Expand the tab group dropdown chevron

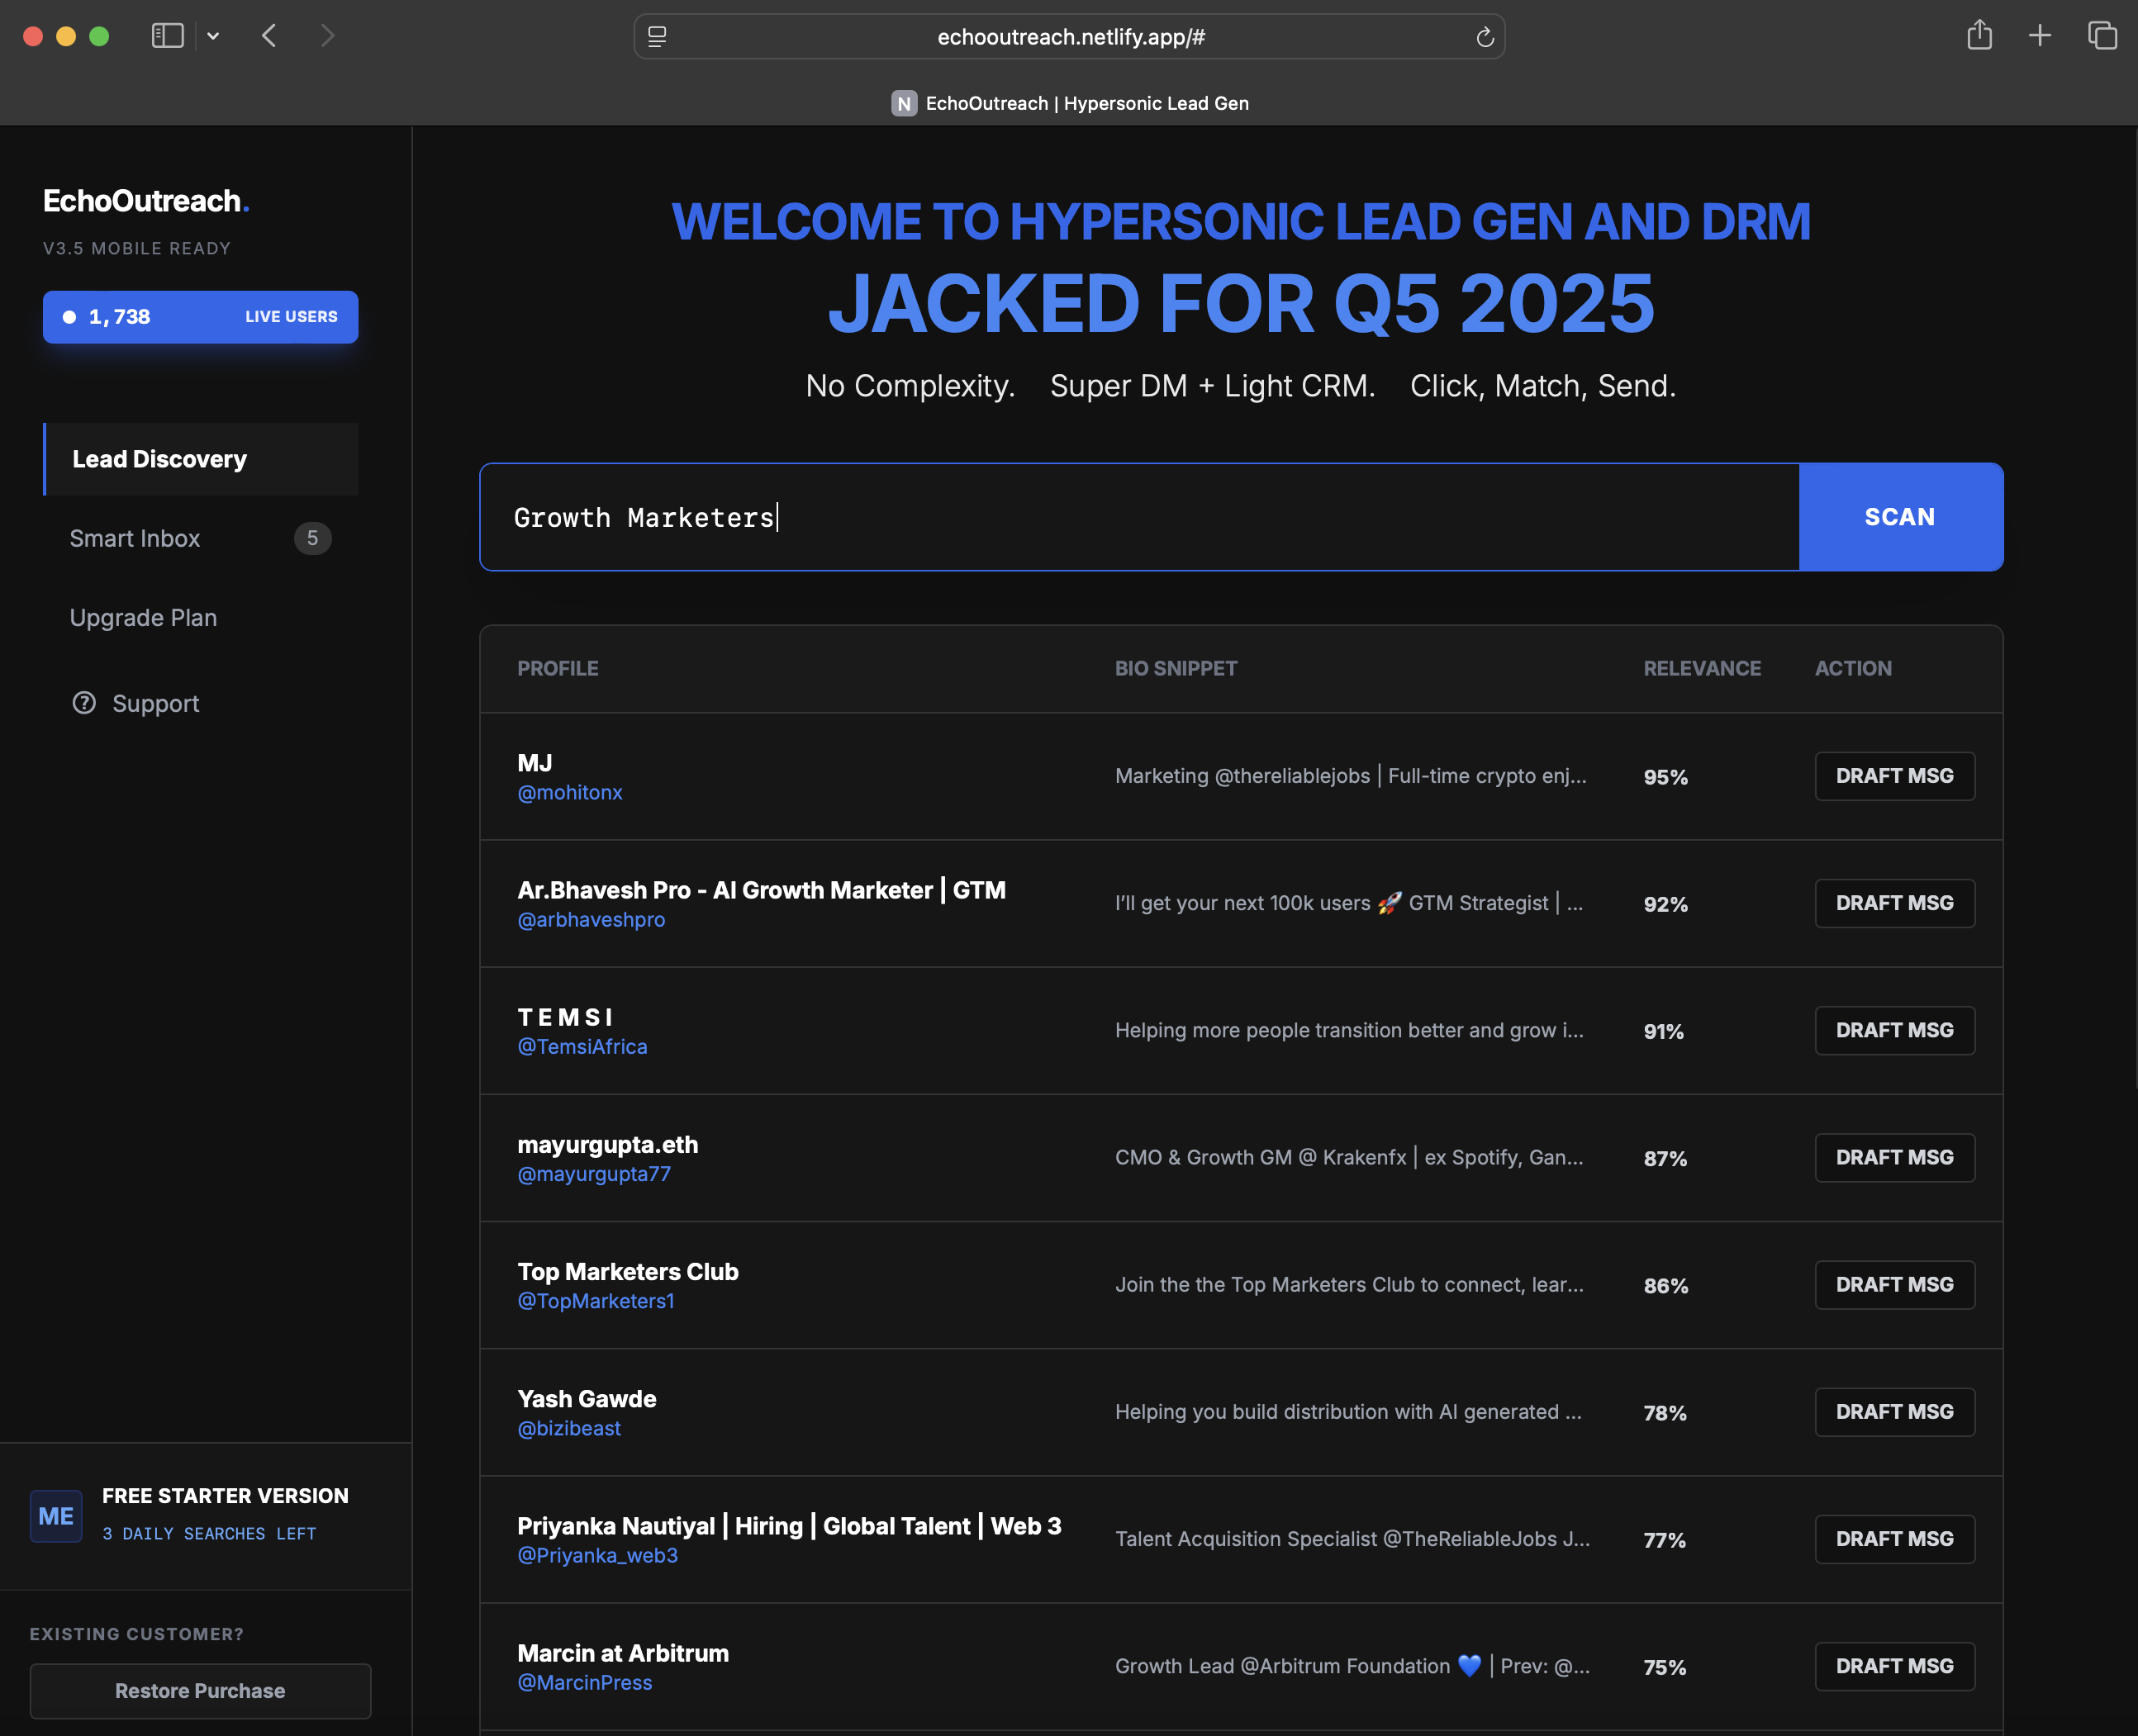point(213,36)
